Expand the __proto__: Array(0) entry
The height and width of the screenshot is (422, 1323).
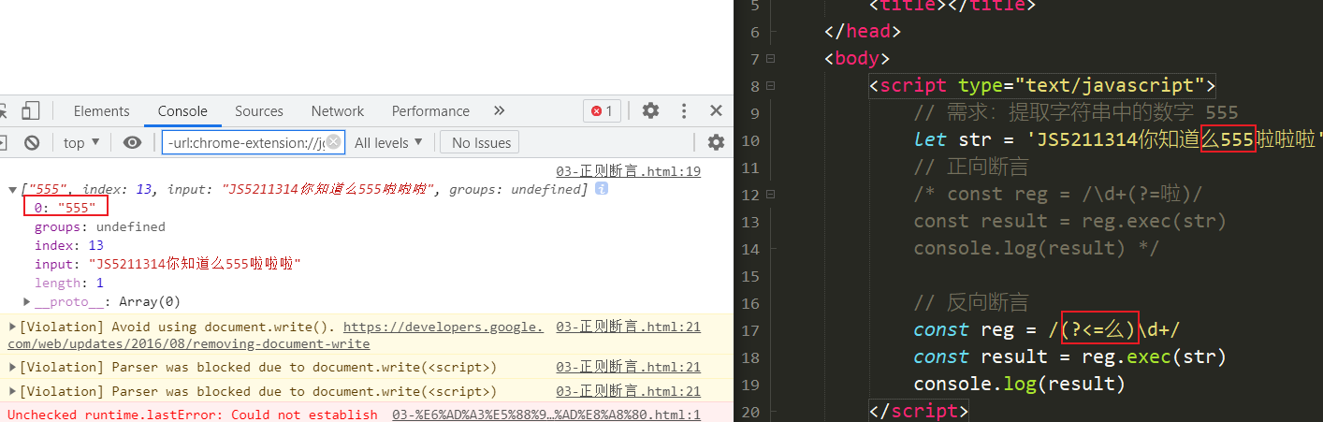click(x=27, y=301)
